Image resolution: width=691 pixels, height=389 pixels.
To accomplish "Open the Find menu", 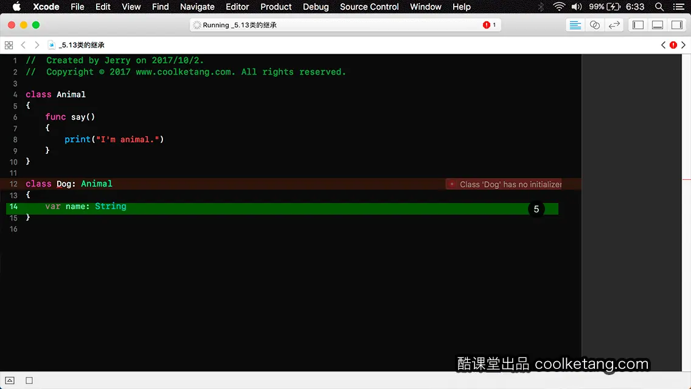I will point(161,7).
